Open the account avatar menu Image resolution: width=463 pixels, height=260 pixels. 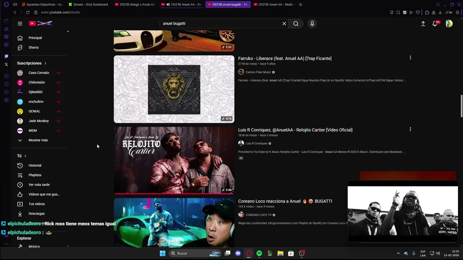point(449,23)
